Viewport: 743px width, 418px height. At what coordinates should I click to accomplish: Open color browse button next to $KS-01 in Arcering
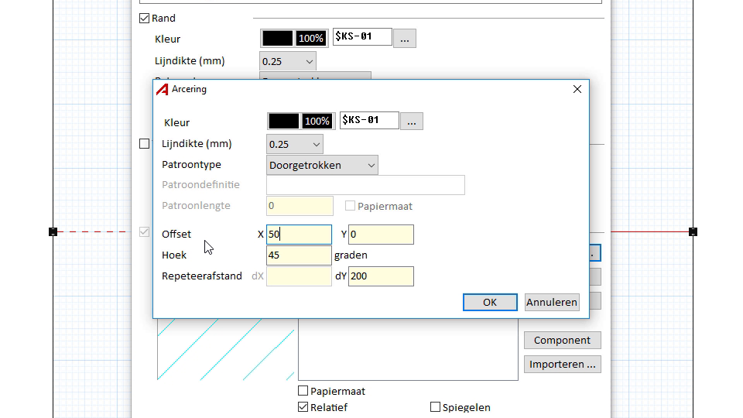point(412,121)
